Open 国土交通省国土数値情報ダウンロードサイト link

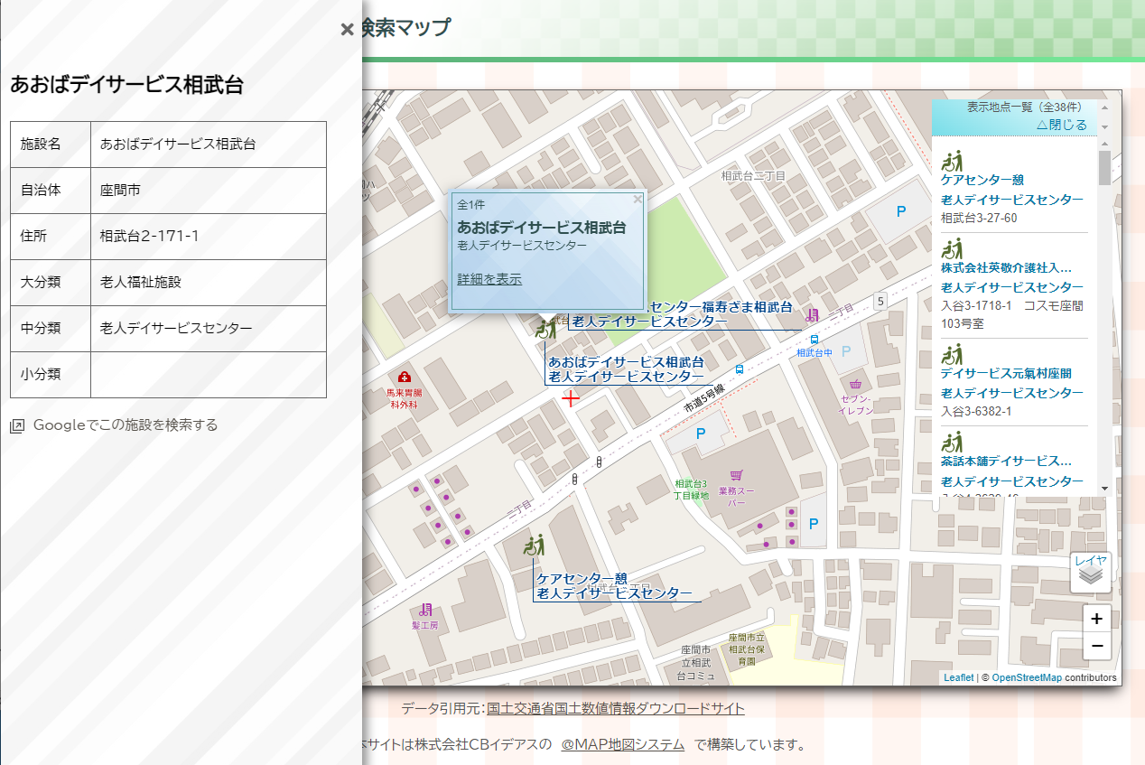click(616, 708)
